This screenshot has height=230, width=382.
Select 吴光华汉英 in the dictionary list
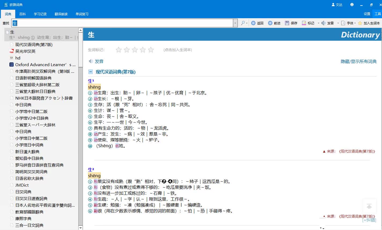coord(25,51)
